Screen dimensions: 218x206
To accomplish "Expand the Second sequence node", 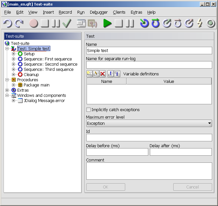I will tap(13, 64).
